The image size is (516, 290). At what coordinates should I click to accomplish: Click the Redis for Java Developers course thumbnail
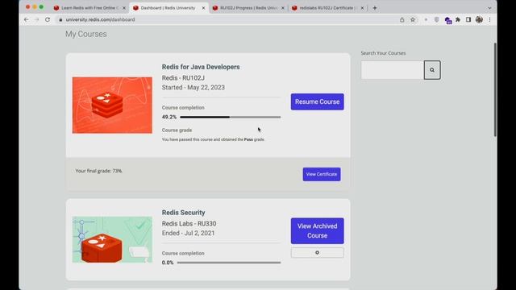[112, 106]
